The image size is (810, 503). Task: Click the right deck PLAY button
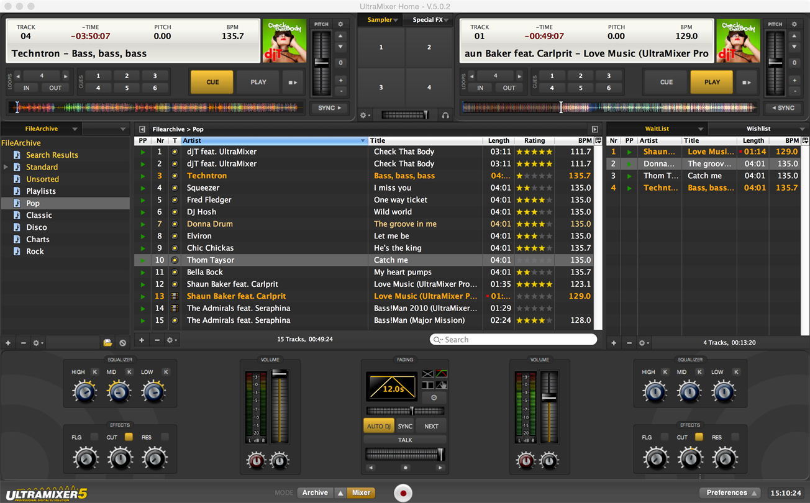[712, 82]
